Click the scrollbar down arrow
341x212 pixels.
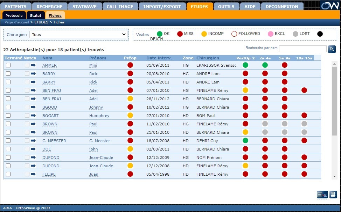(334, 176)
